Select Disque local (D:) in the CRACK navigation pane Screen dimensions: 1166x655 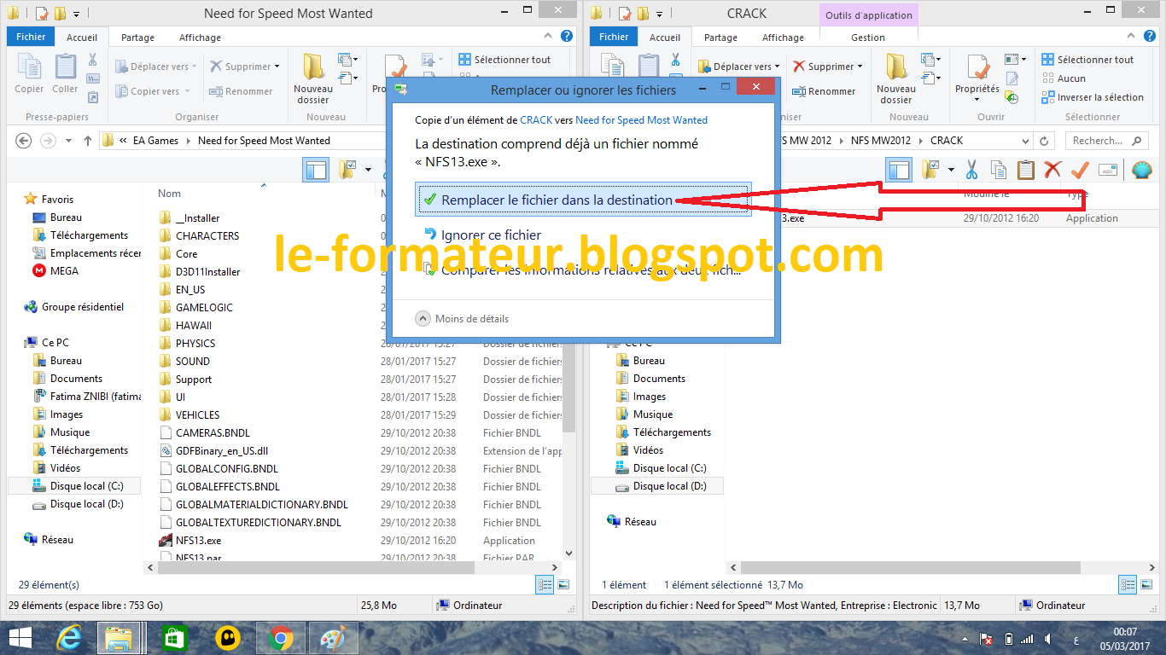pyautogui.click(x=668, y=486)
